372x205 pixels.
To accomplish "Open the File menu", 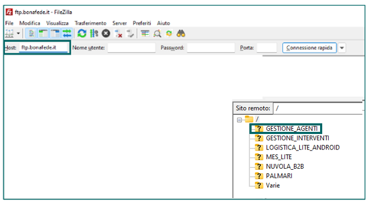I will tap(9, 23).
